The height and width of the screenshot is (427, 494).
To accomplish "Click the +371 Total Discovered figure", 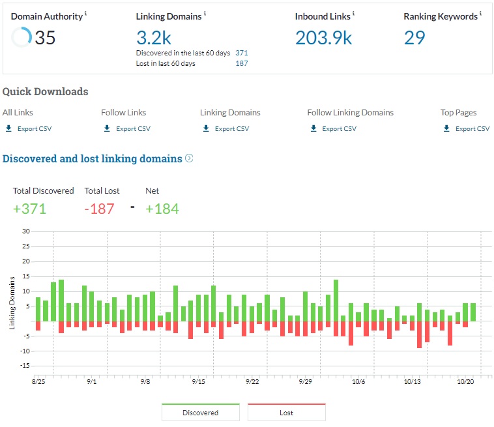I will click(29, 209).
